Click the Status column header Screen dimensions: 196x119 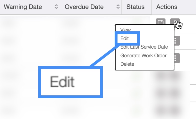coord(135,7)
